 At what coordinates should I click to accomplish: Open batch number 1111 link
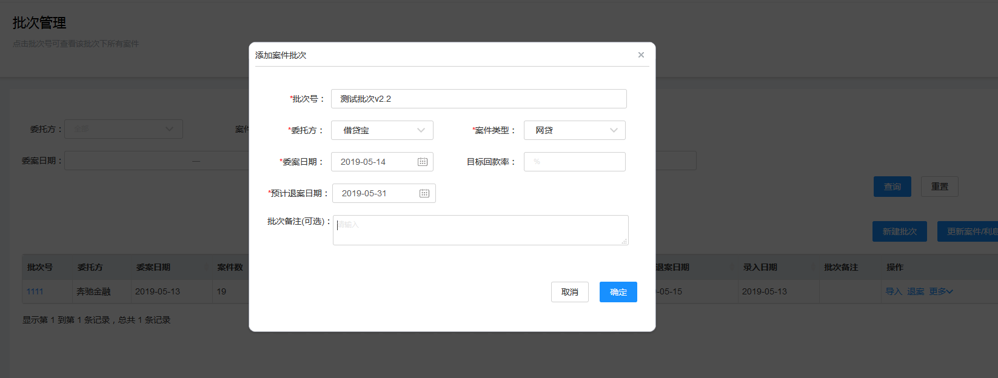pyautogui.click(x=35, y=291)
